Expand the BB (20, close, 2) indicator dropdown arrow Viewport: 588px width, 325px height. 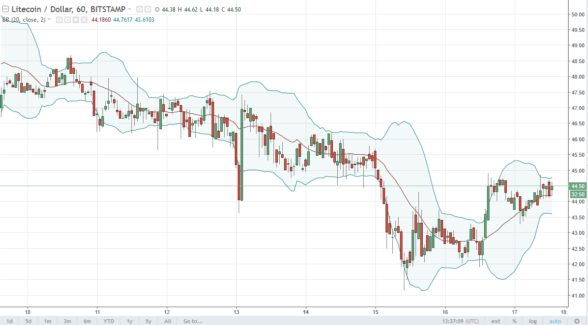(49, 20)
